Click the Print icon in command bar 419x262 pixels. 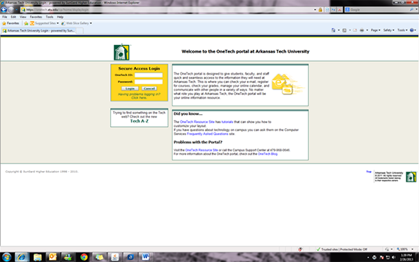tap(362, 30)
